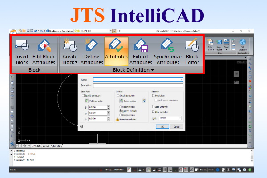Viewport: 267px width, 178px height.
Task: Check the Scale uniformly checkbox
Action: pos(153,107)
